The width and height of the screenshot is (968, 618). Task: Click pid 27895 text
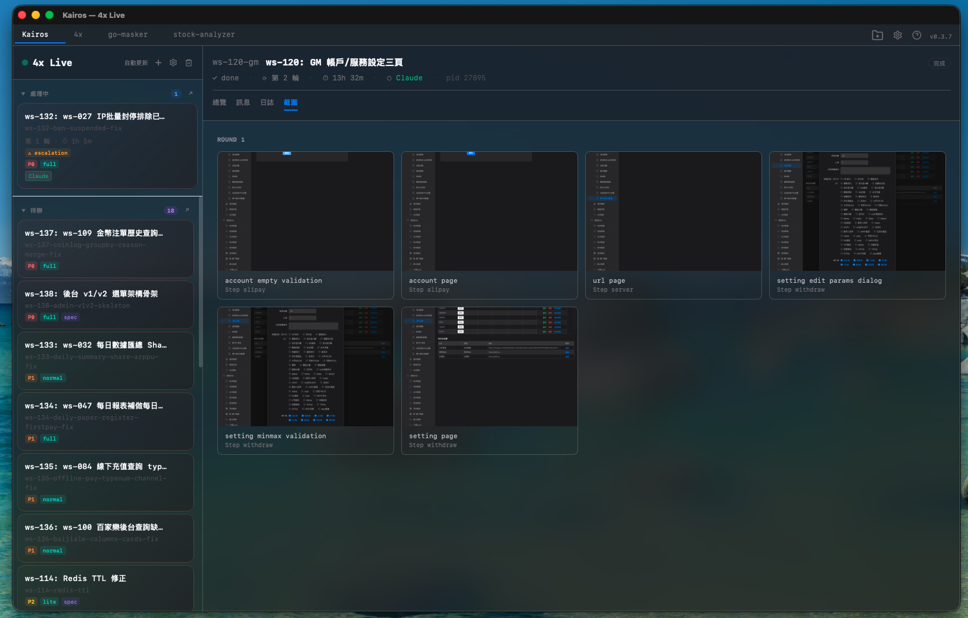[x=466, y=78]
